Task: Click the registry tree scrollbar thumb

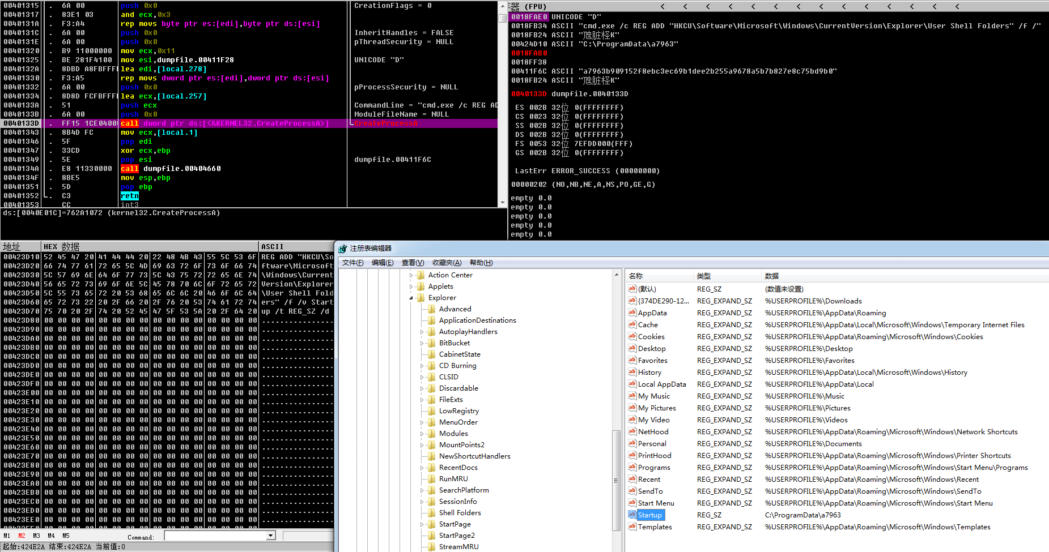Action: tap(616, 481)
